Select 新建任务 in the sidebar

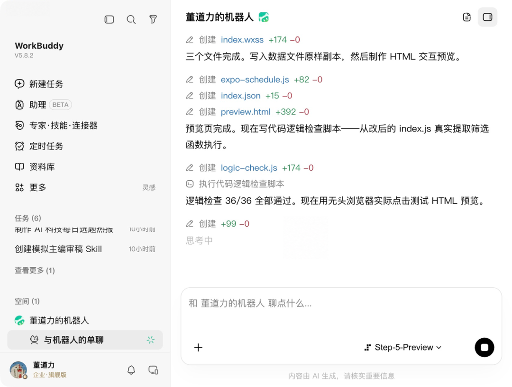pyautogui.click(x=85, y=84)
